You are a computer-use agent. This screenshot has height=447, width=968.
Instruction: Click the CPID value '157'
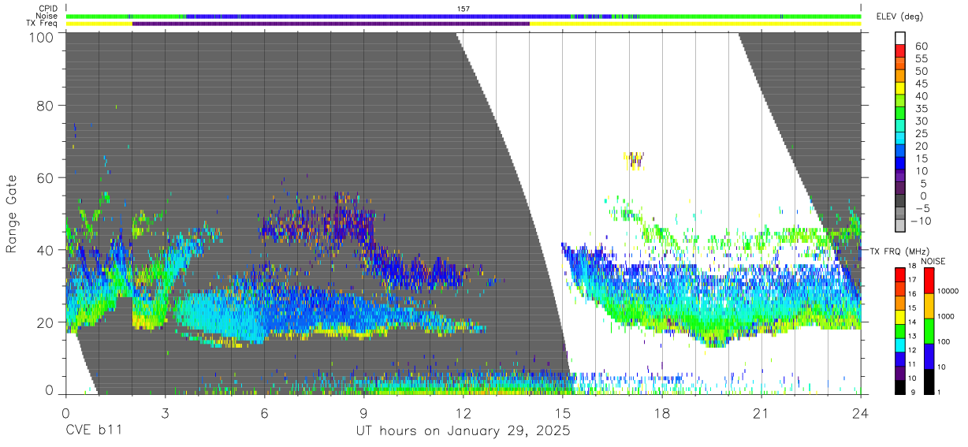click(x=464, y=9)
